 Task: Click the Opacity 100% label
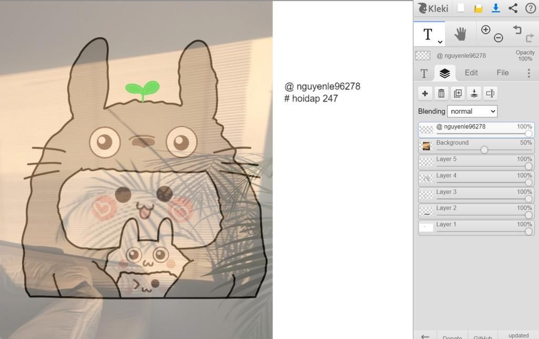tap(525, 56)
